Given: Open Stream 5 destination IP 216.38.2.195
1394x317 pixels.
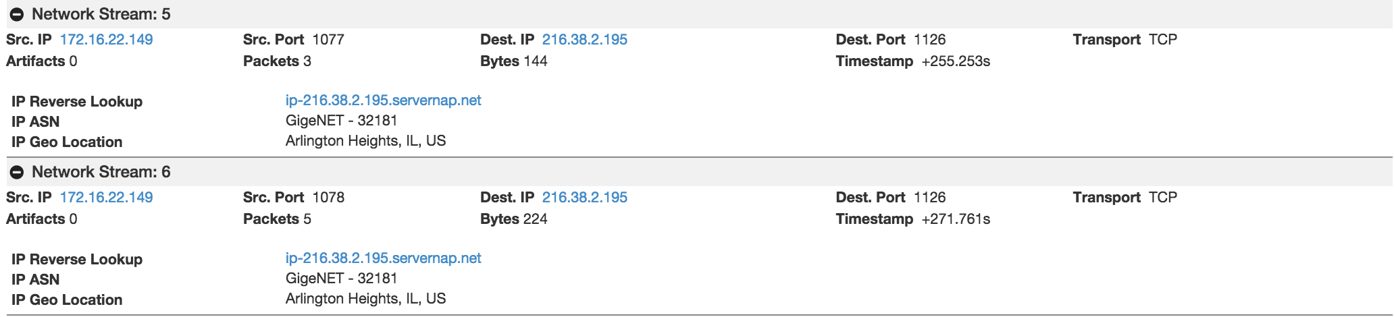Looking at the screenshot, I should pos(584,40).
